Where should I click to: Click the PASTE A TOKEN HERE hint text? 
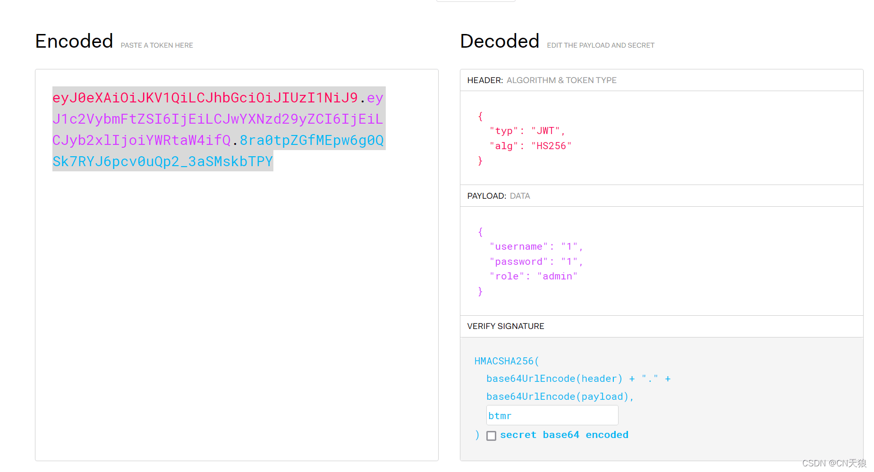[x=157, y=45]
